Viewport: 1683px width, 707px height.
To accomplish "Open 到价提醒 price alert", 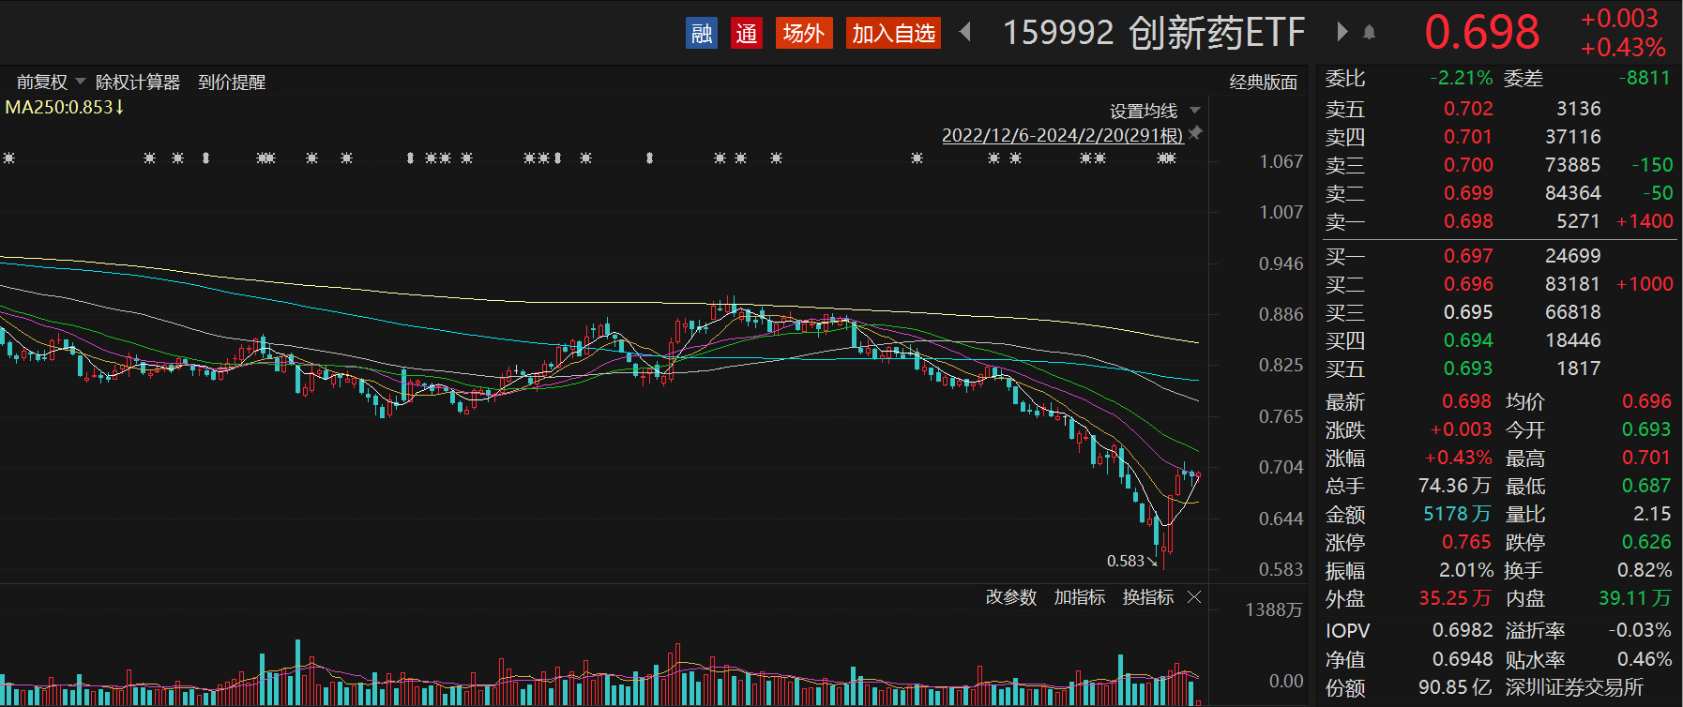I will tap(232, 83).
